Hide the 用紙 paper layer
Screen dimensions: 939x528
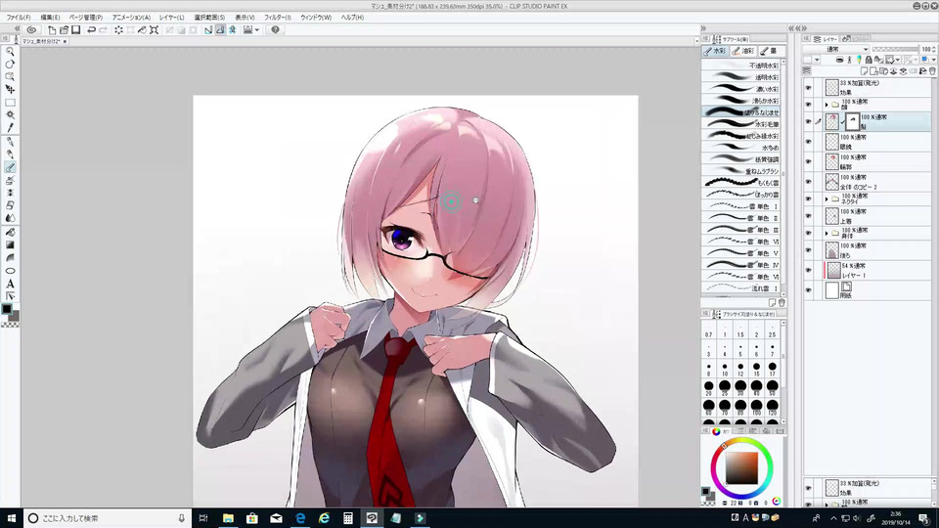click(809, 290)
